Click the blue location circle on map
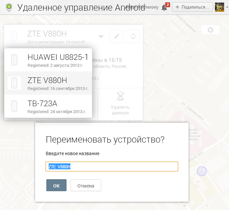Screen dimensions: 229x210 202,171
